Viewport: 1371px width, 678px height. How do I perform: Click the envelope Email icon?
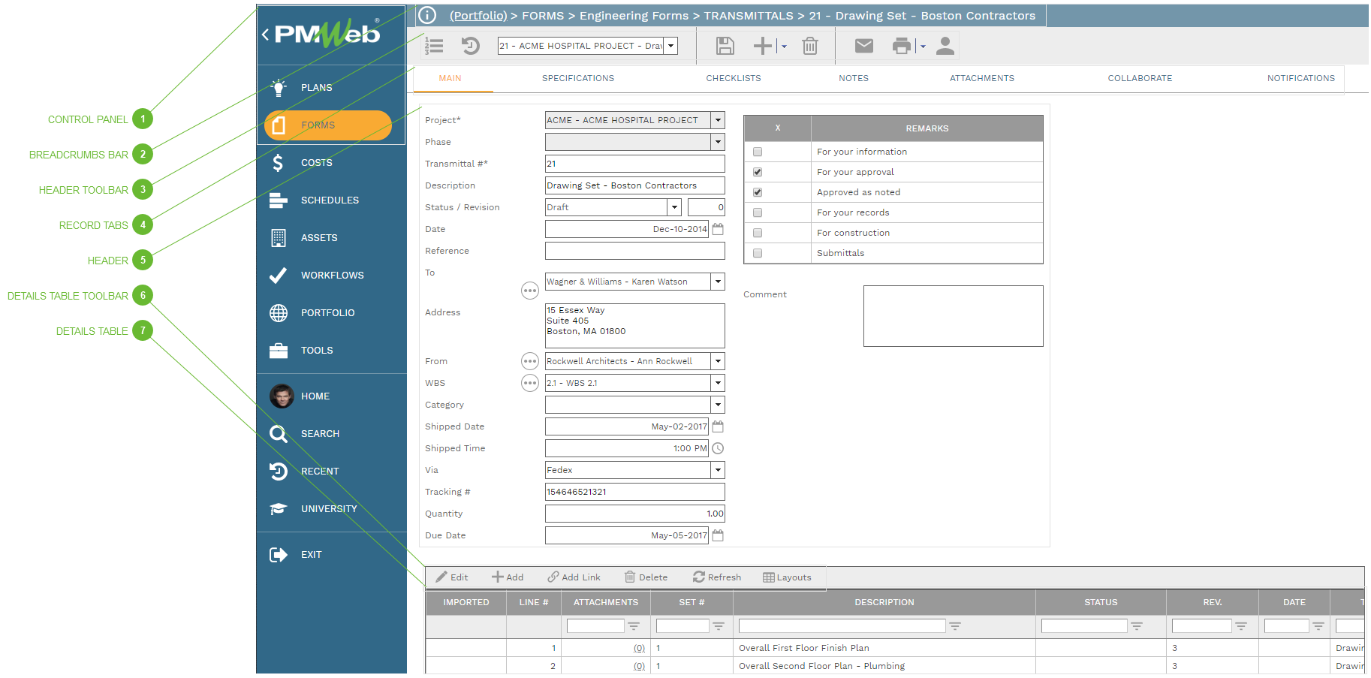click(863, 46)
